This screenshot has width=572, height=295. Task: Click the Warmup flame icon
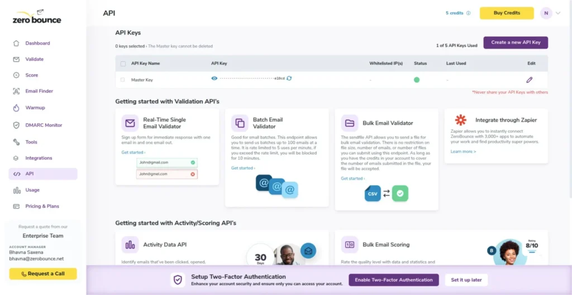[16, 108]
